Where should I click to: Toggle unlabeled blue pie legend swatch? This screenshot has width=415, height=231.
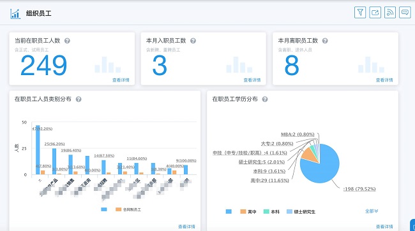(x=229, y=211)
